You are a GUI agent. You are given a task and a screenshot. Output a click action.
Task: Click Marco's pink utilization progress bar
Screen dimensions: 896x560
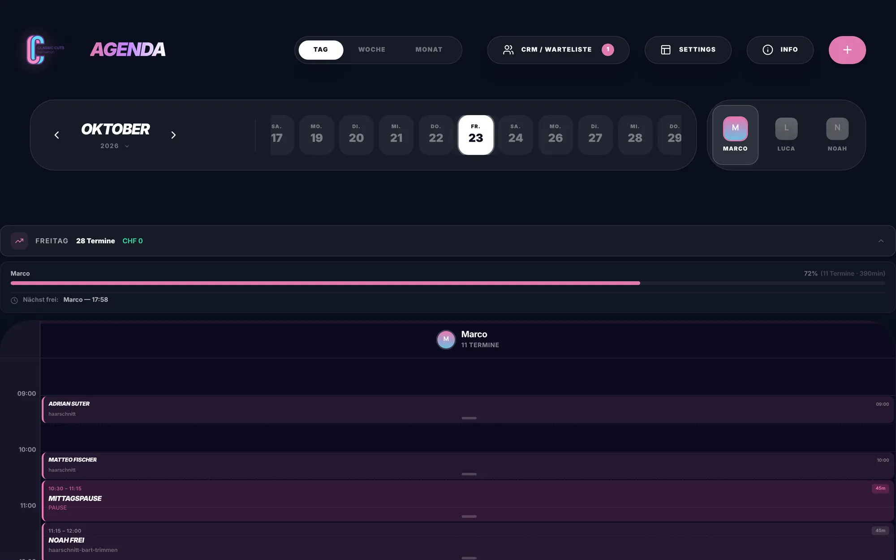pyautogui.click(x=325, y=283)
